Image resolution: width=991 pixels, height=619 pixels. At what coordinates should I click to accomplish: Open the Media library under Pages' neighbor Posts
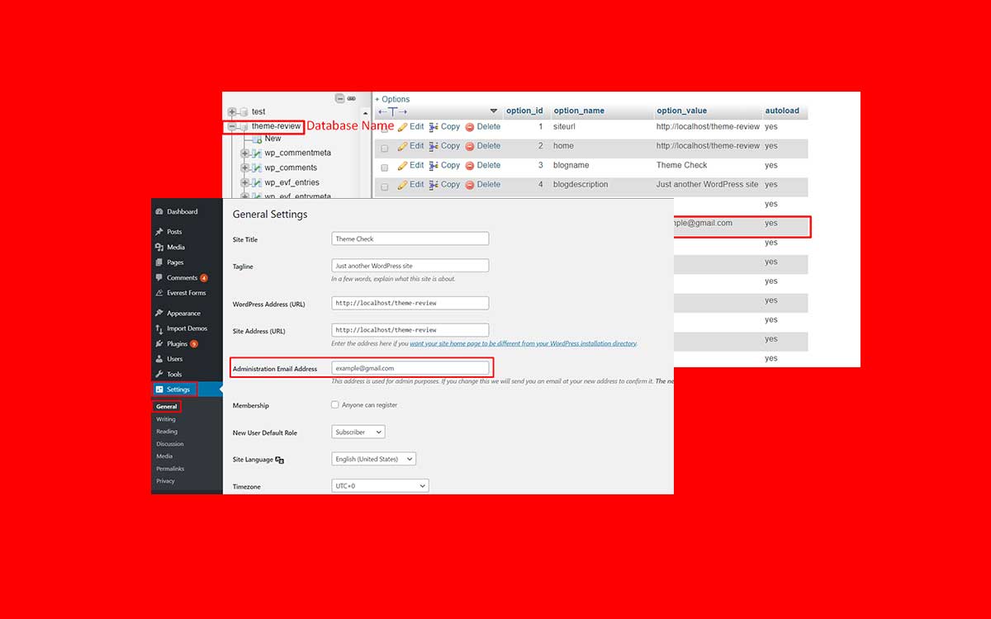(x=175, y=248)
